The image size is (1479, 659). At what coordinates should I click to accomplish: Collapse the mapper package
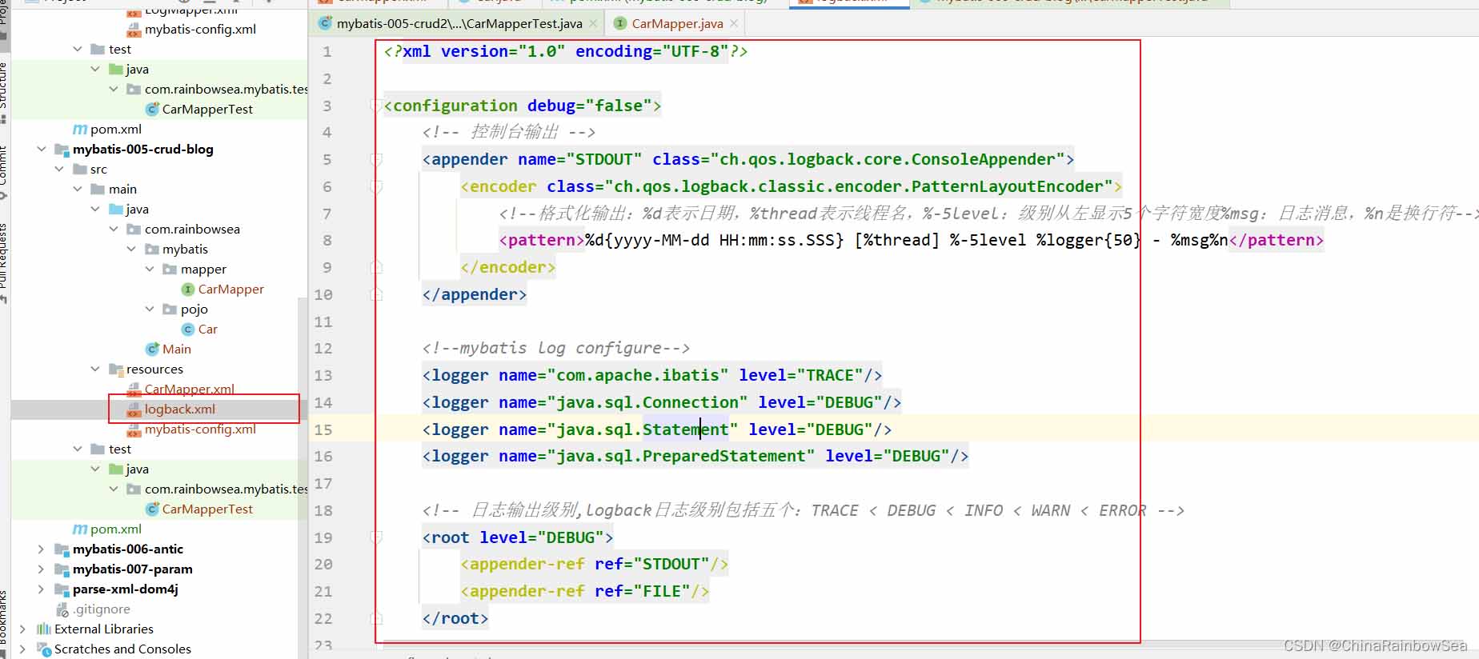click(x=150, y=270)
